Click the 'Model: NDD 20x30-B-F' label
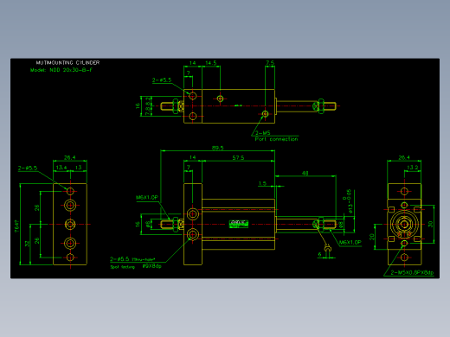 coord(61,70)
